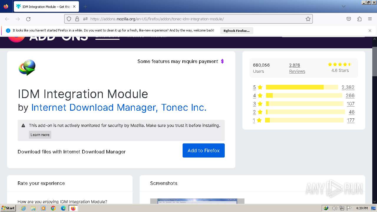
Task: Open a new tab with the plus button
Action: pos(85,6)
